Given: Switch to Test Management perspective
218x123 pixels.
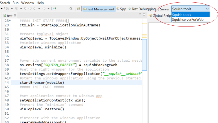Looking at the screenshot, I should 99,9.
